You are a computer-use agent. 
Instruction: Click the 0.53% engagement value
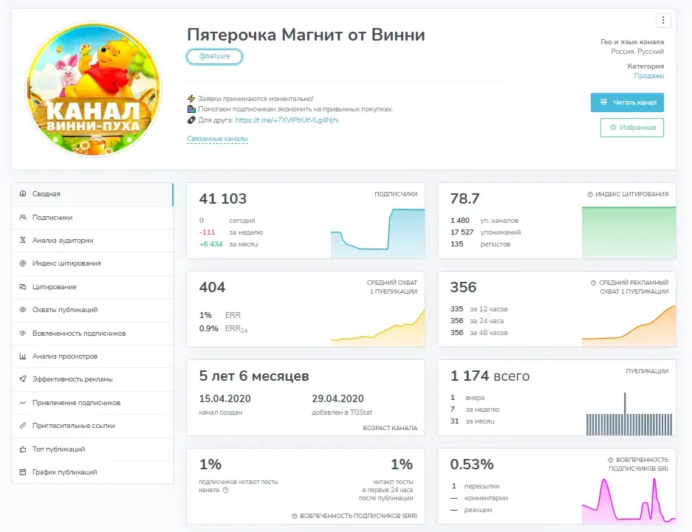pyautogui.click(x=472, y=465)
